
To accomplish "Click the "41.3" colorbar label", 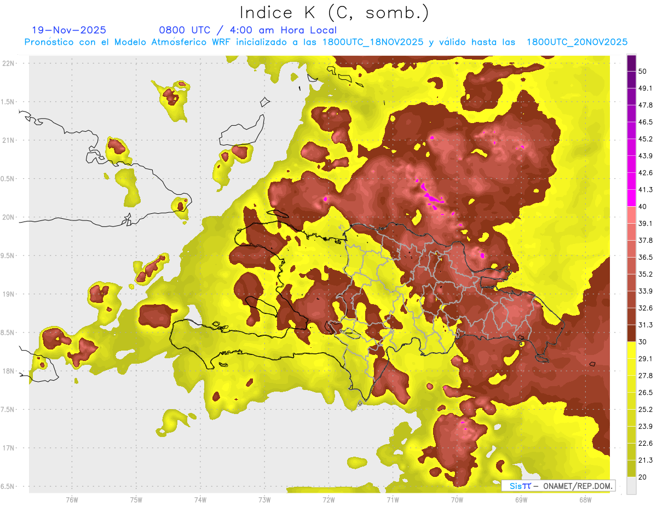I will [646, 190].
